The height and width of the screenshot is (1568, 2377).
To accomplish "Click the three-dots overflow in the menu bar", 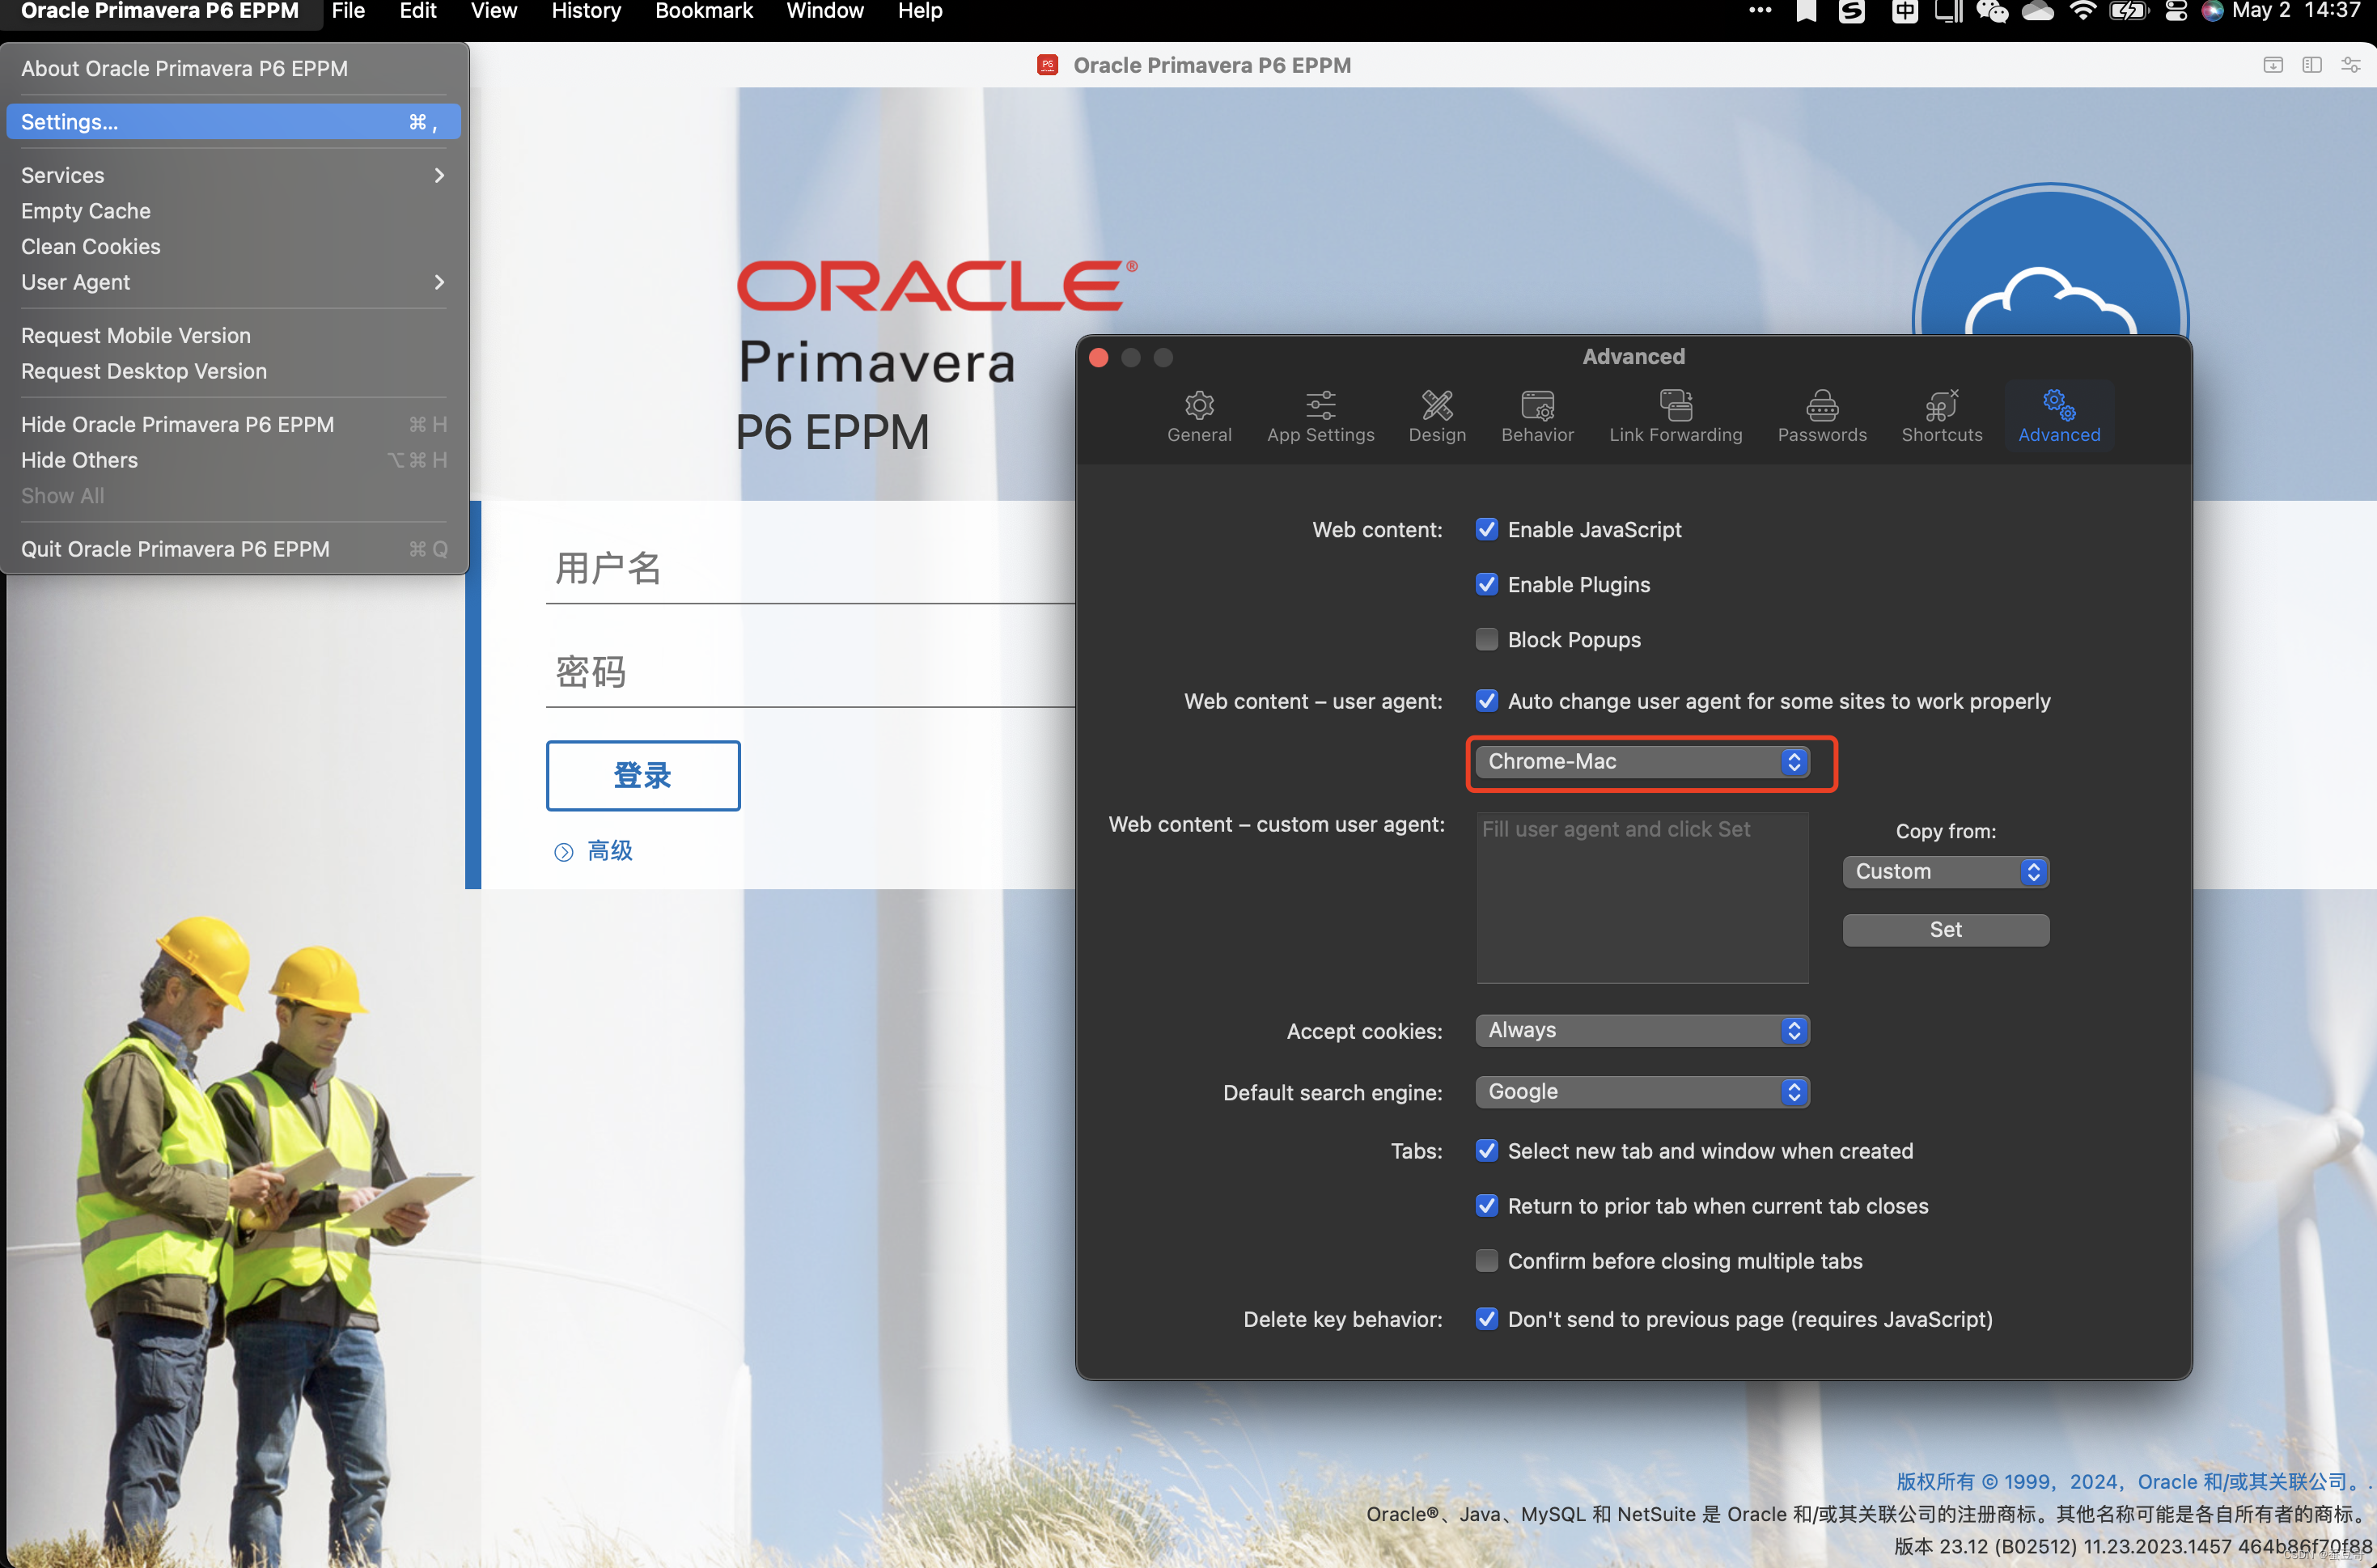I will point(1760,10).
